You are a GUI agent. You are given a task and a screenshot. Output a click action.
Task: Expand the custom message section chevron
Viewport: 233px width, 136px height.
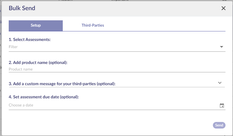[219, 83]
